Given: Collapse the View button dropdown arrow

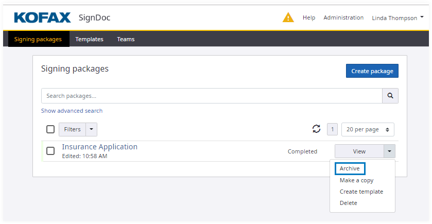Looking at the screenshot, I should pyautogui.click(x=389, y=151).
